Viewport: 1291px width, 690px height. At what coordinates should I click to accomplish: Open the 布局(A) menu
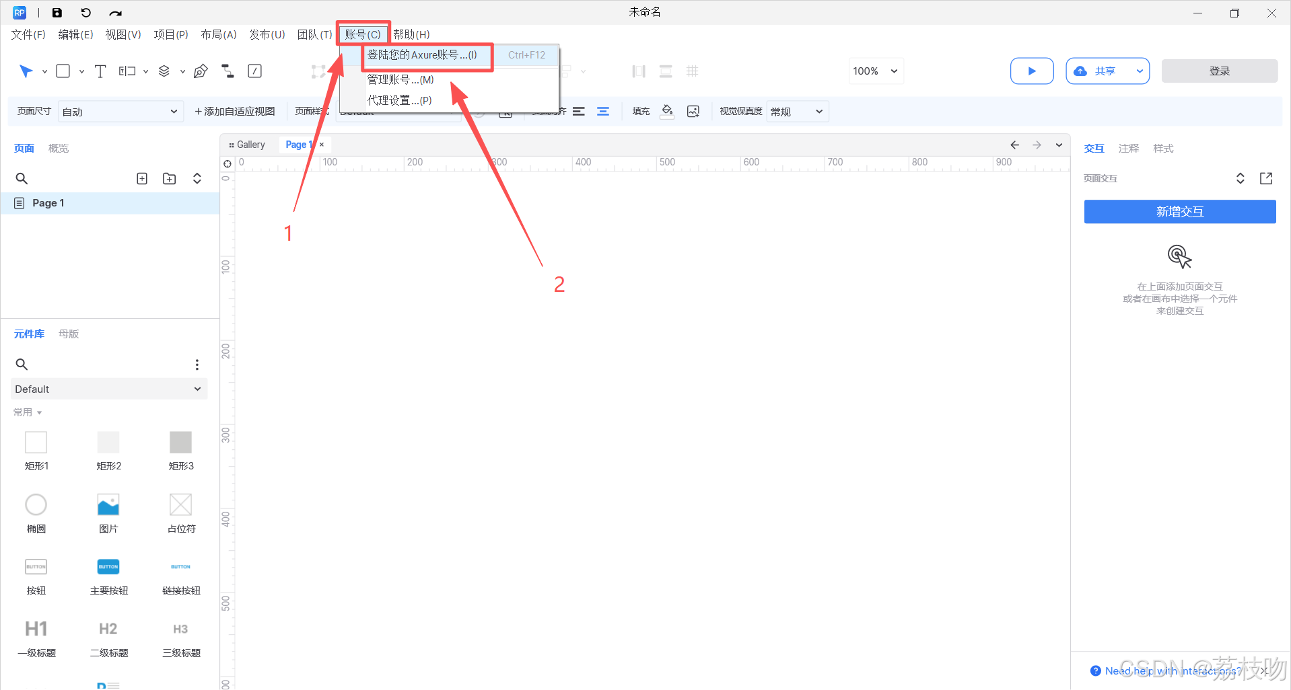point(219,34)
